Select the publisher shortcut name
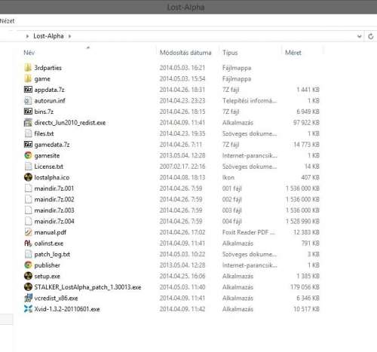This screenshot has width=377, height=352. tap(48, 265)
